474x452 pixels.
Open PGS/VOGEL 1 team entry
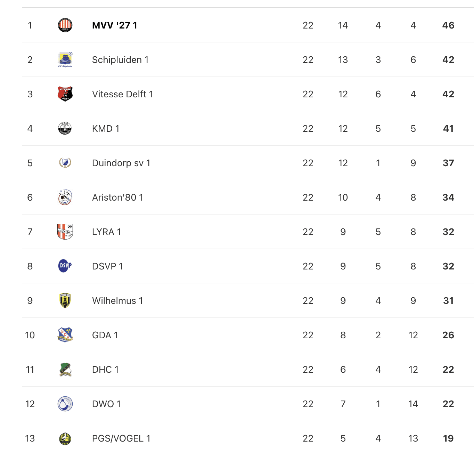121,438
